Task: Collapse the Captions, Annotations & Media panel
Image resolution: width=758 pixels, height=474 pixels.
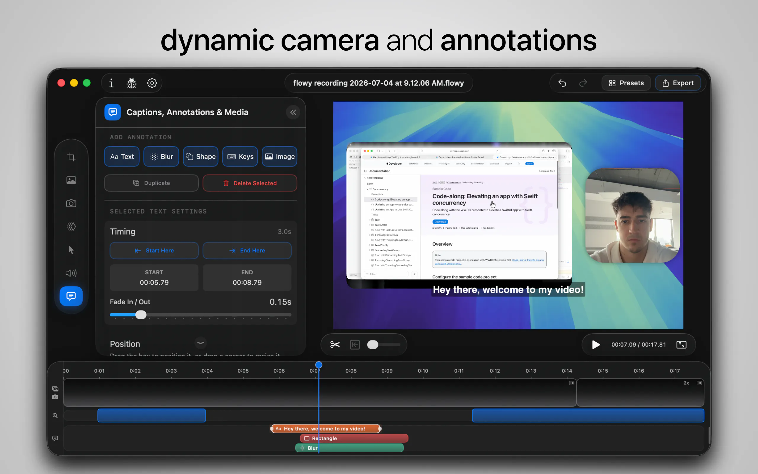Action: coord(293,112)
